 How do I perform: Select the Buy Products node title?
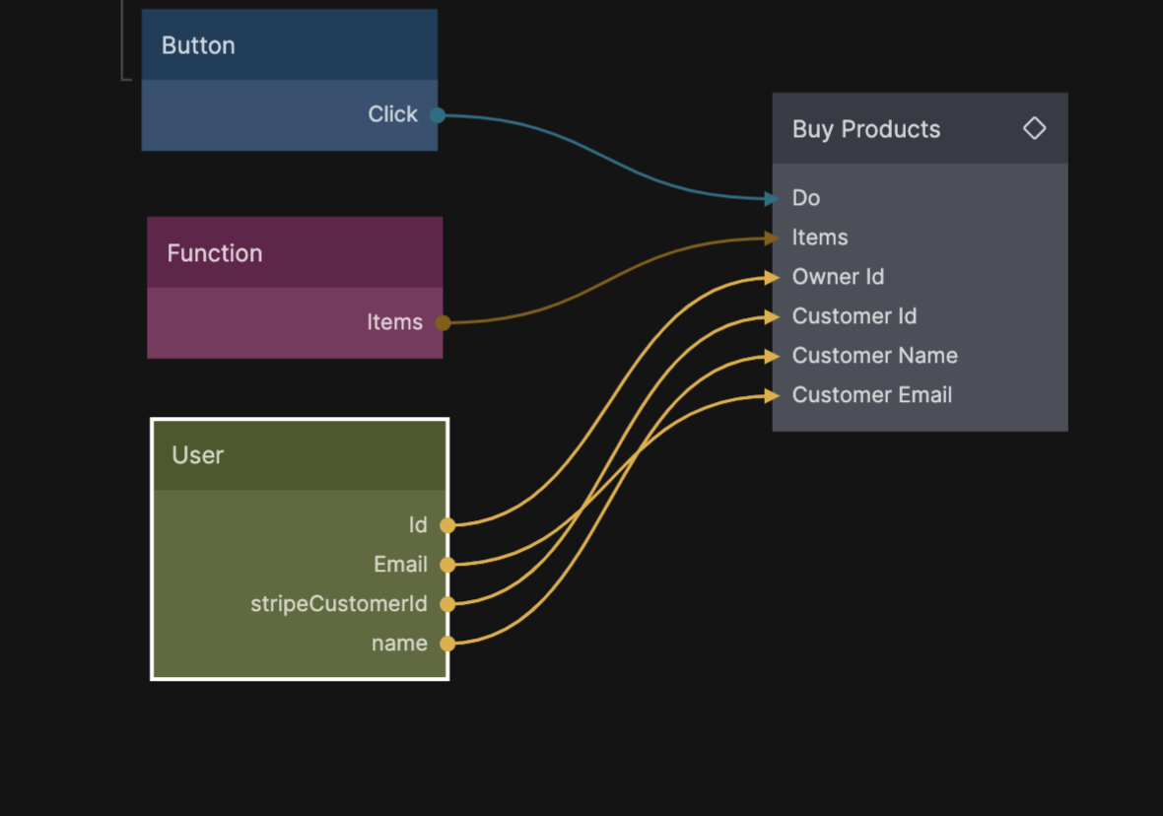(x=866, y=129)
